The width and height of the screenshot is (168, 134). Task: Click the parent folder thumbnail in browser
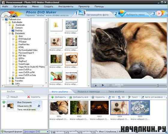coord(56,25)
